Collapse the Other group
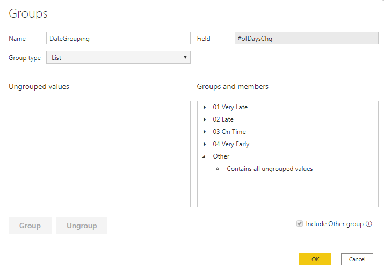384x270 pixels. (x=204, y=156)
